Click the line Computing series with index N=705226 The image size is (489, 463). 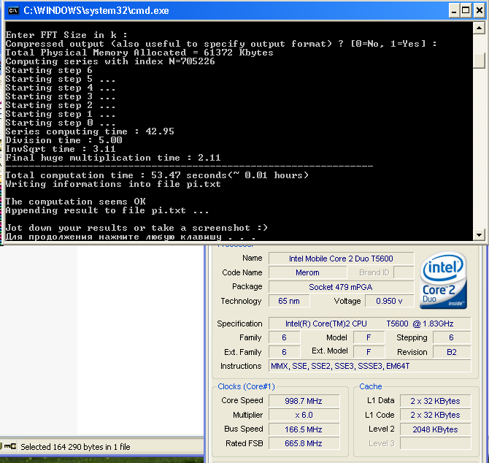click(110, 61)
